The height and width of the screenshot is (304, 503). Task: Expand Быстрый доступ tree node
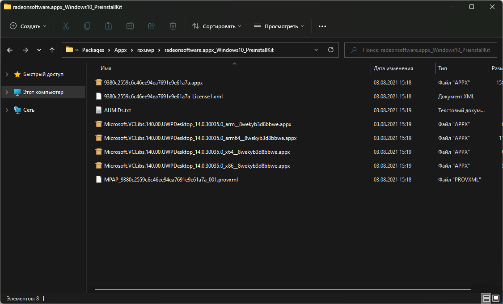pos(7,74)
